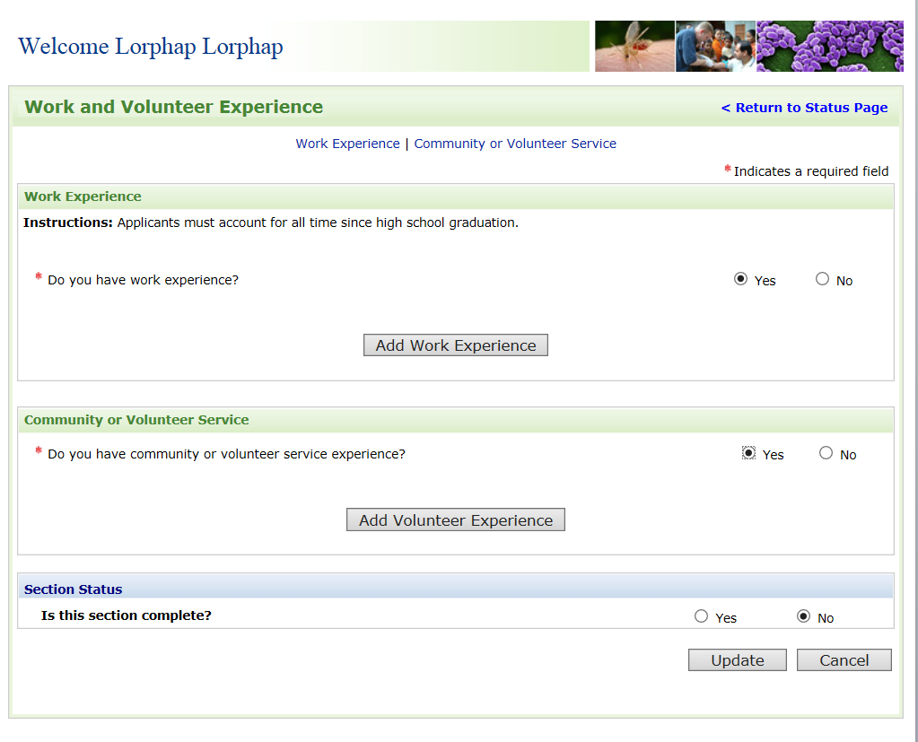Select Yes for having work experience
Screen dimensions: 918x742
(740, 279)
